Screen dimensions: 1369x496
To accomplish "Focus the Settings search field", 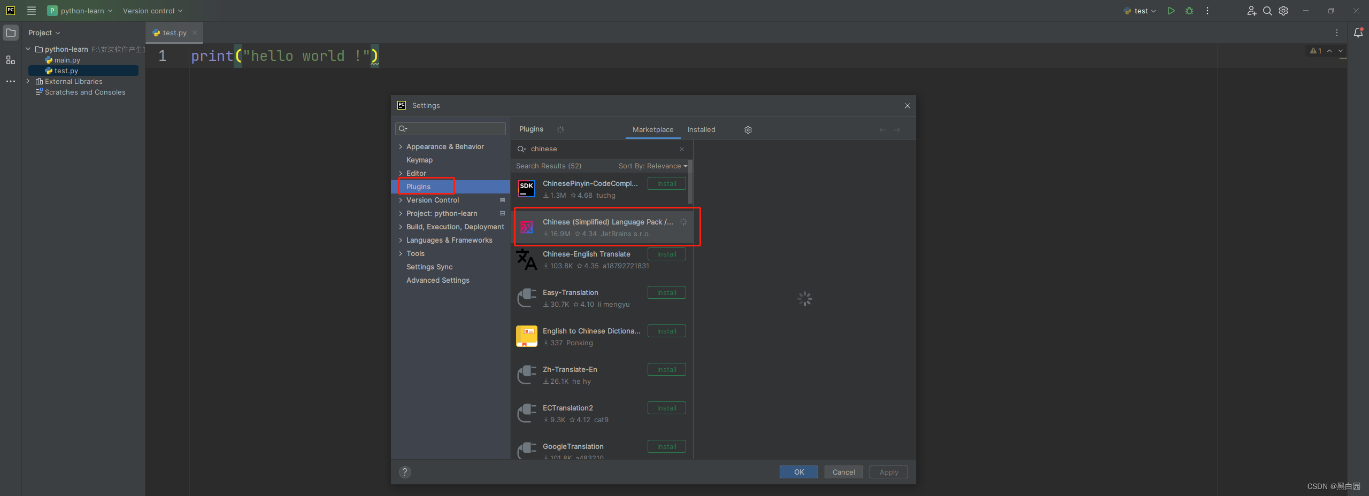I will click(450, 129).
